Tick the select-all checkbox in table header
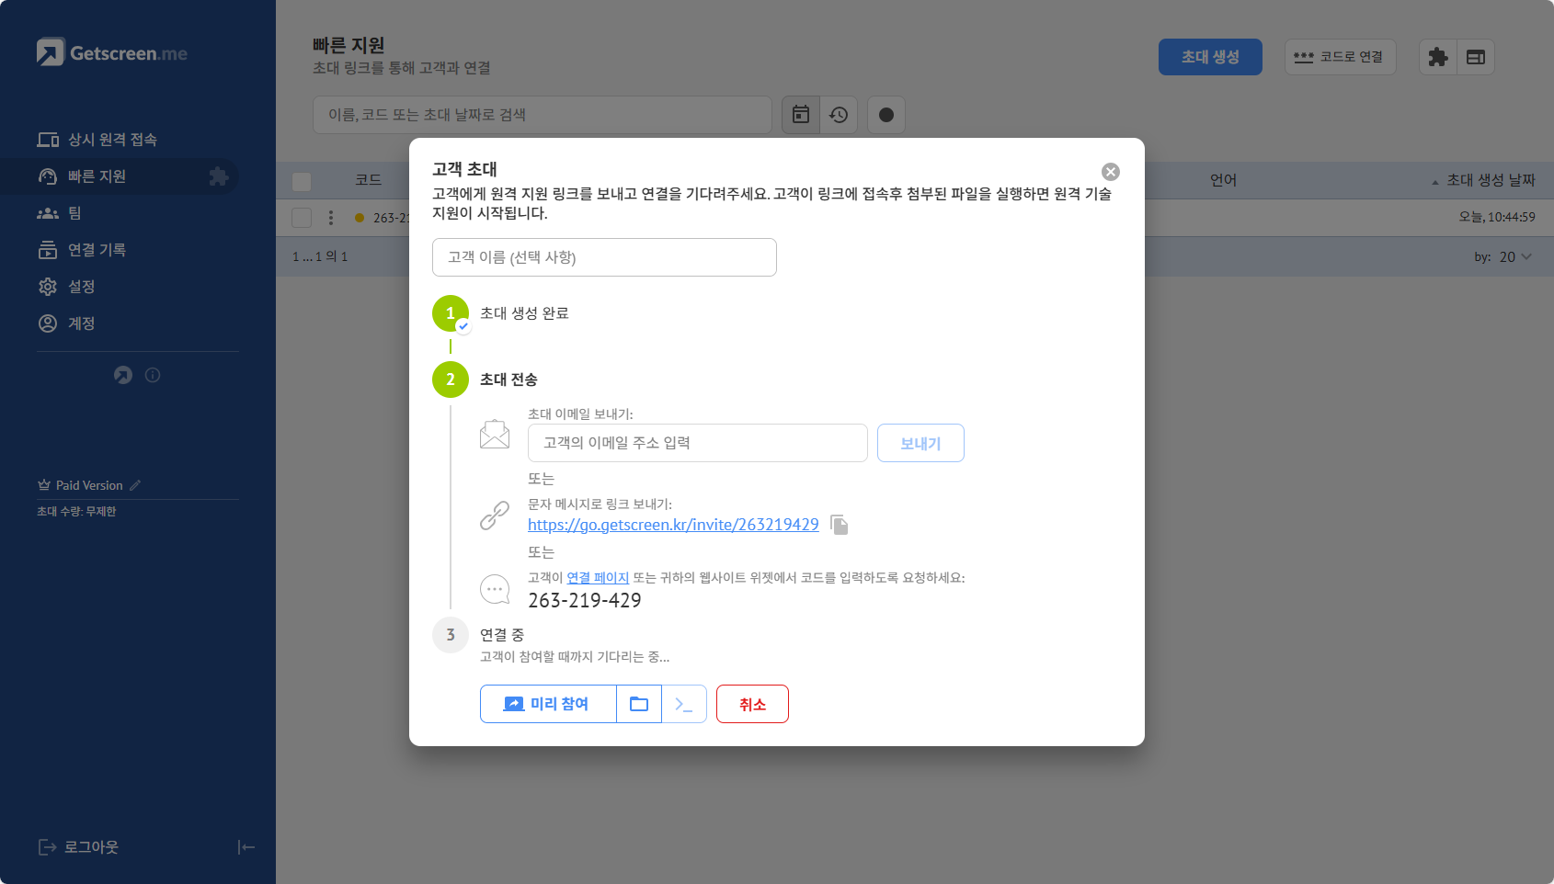This screenshot has height=884, width=1554. [302, 181]
